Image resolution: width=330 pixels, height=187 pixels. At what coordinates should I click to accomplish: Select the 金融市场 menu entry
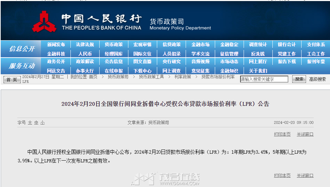coord(200,45)
